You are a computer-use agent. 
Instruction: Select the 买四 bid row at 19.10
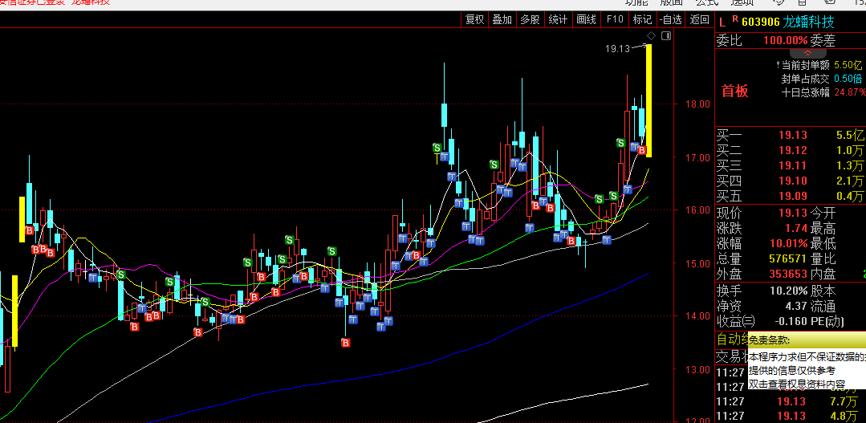[x=791, y=181]
